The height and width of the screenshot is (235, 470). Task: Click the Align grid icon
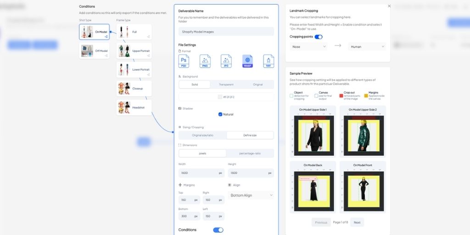pyautogui.click(x=229, y=185)
